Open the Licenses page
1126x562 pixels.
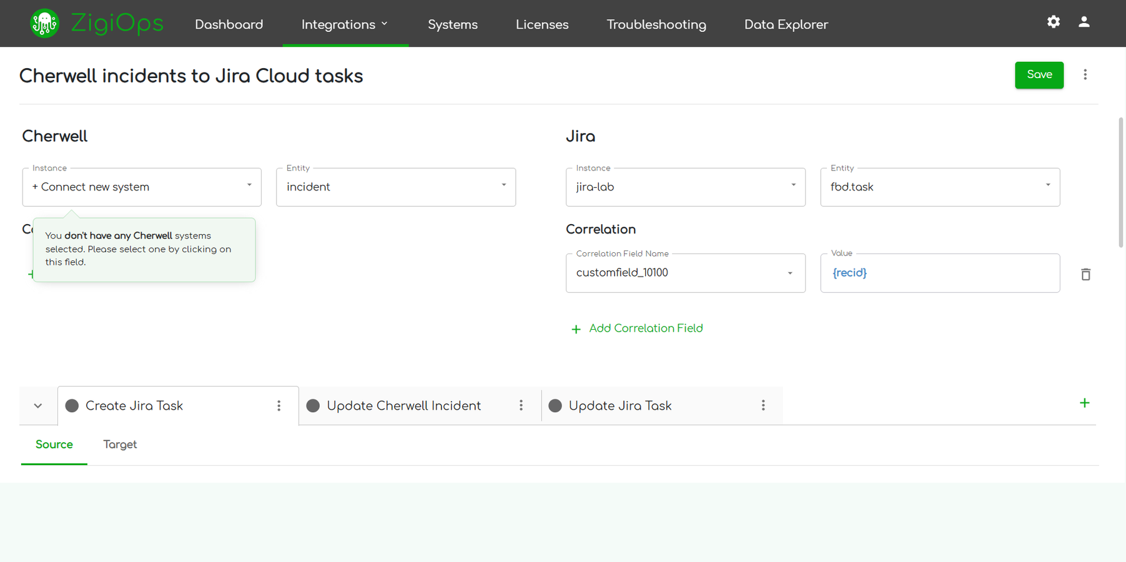(x=542, y=24)
